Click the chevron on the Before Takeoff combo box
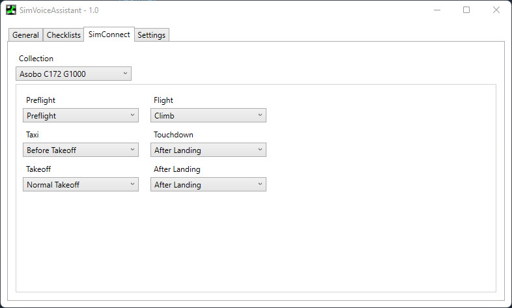This screenshot has width=512, height=308. coord(132,150)
